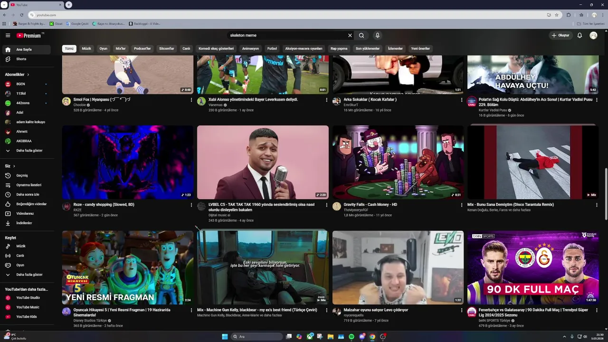Open options menu for Smol Fox video
The image size is (608, 342).
tap(191, 100)
